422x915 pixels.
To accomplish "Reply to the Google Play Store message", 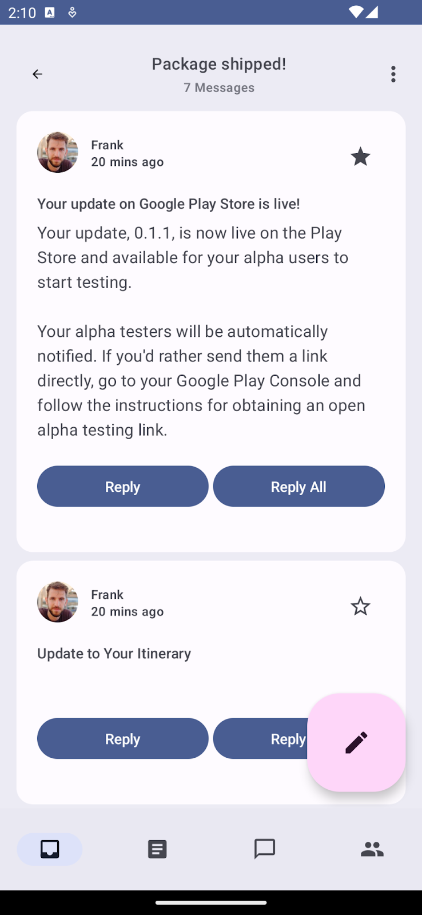I will 122,487.
